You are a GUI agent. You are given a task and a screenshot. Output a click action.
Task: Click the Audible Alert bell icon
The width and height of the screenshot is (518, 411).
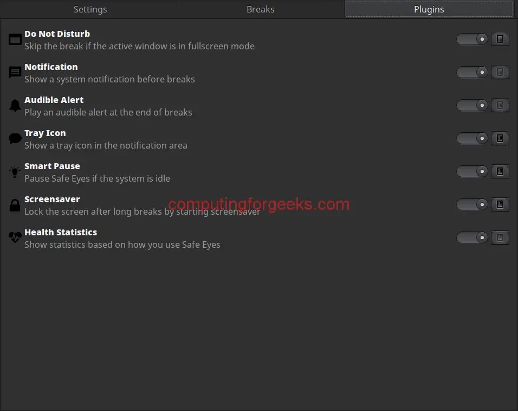tap(15, 105)
